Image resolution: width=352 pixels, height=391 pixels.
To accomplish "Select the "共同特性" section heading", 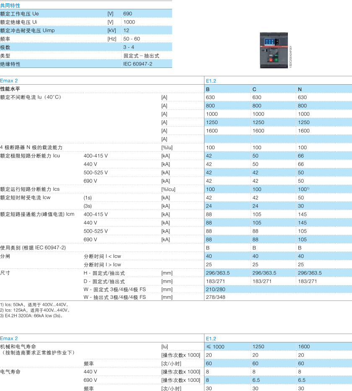I will tap(10, 5).
